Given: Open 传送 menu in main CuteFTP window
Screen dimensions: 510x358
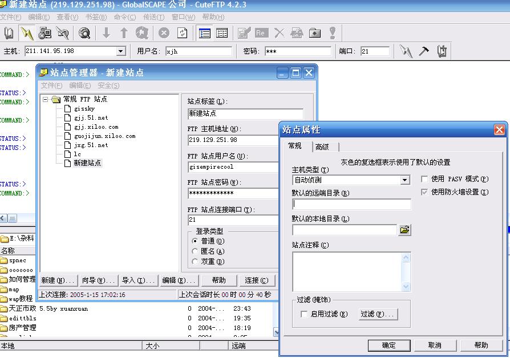Looking at the screenshot, I should (154, 17).
